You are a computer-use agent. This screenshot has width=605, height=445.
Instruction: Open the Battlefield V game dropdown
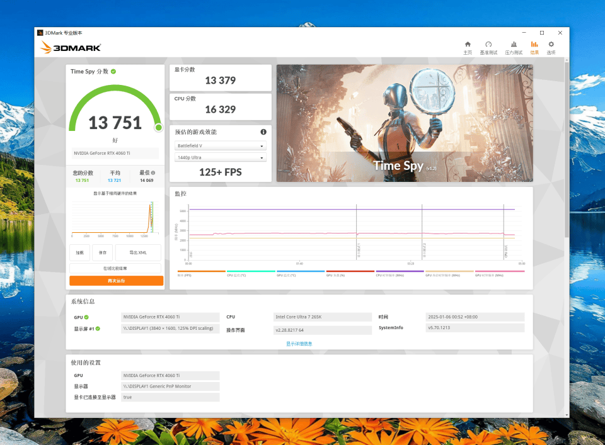(x=221, y=146)
